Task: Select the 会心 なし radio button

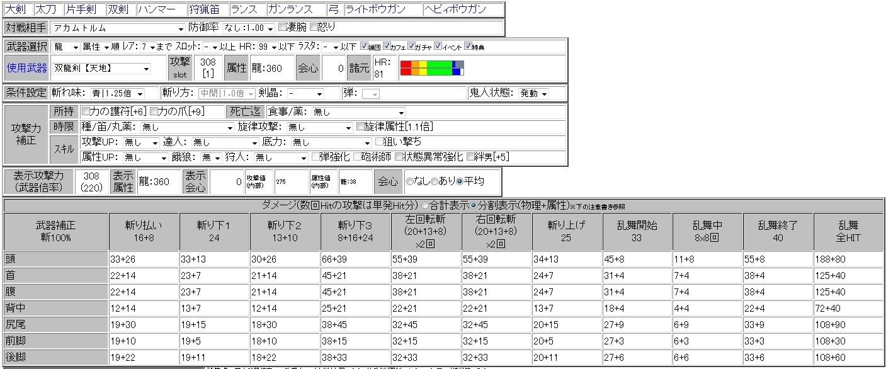Action: [x=410, y=181]
